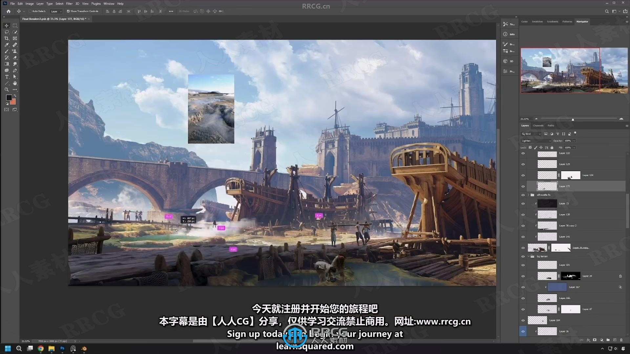Screen dimensions: 630x354
Task: Select the Rectangular Marquee tool
Action: (x=15, y=26)
